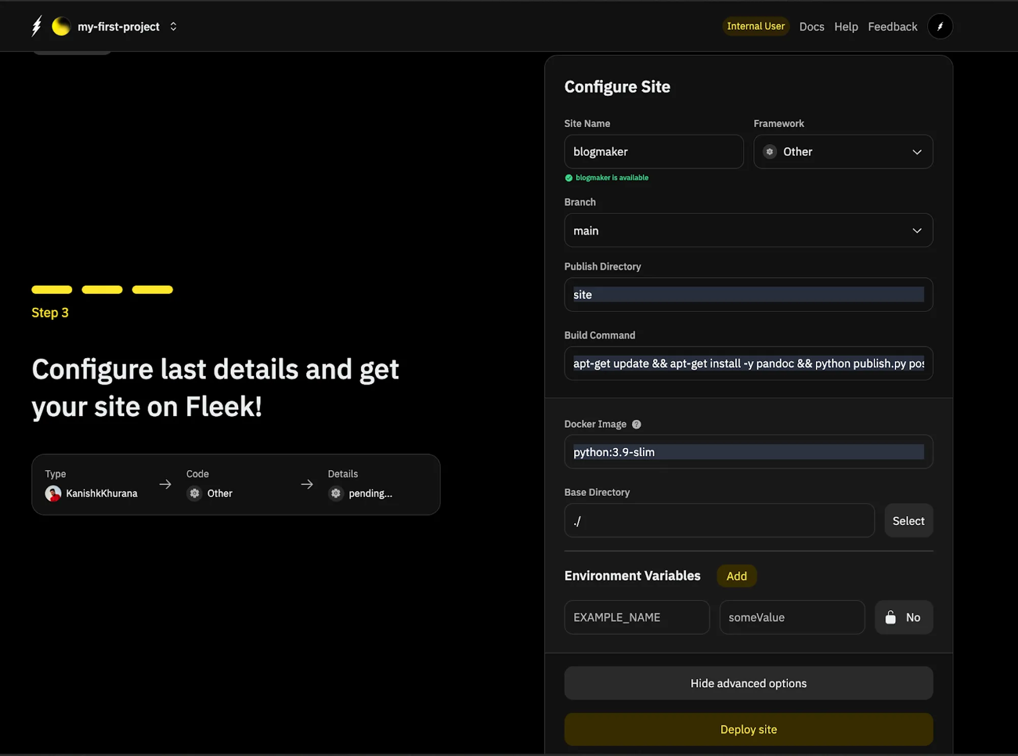The width and height of the screenshot is (1018, 756).
Task: Open the Help menu item
Action: 846,26
